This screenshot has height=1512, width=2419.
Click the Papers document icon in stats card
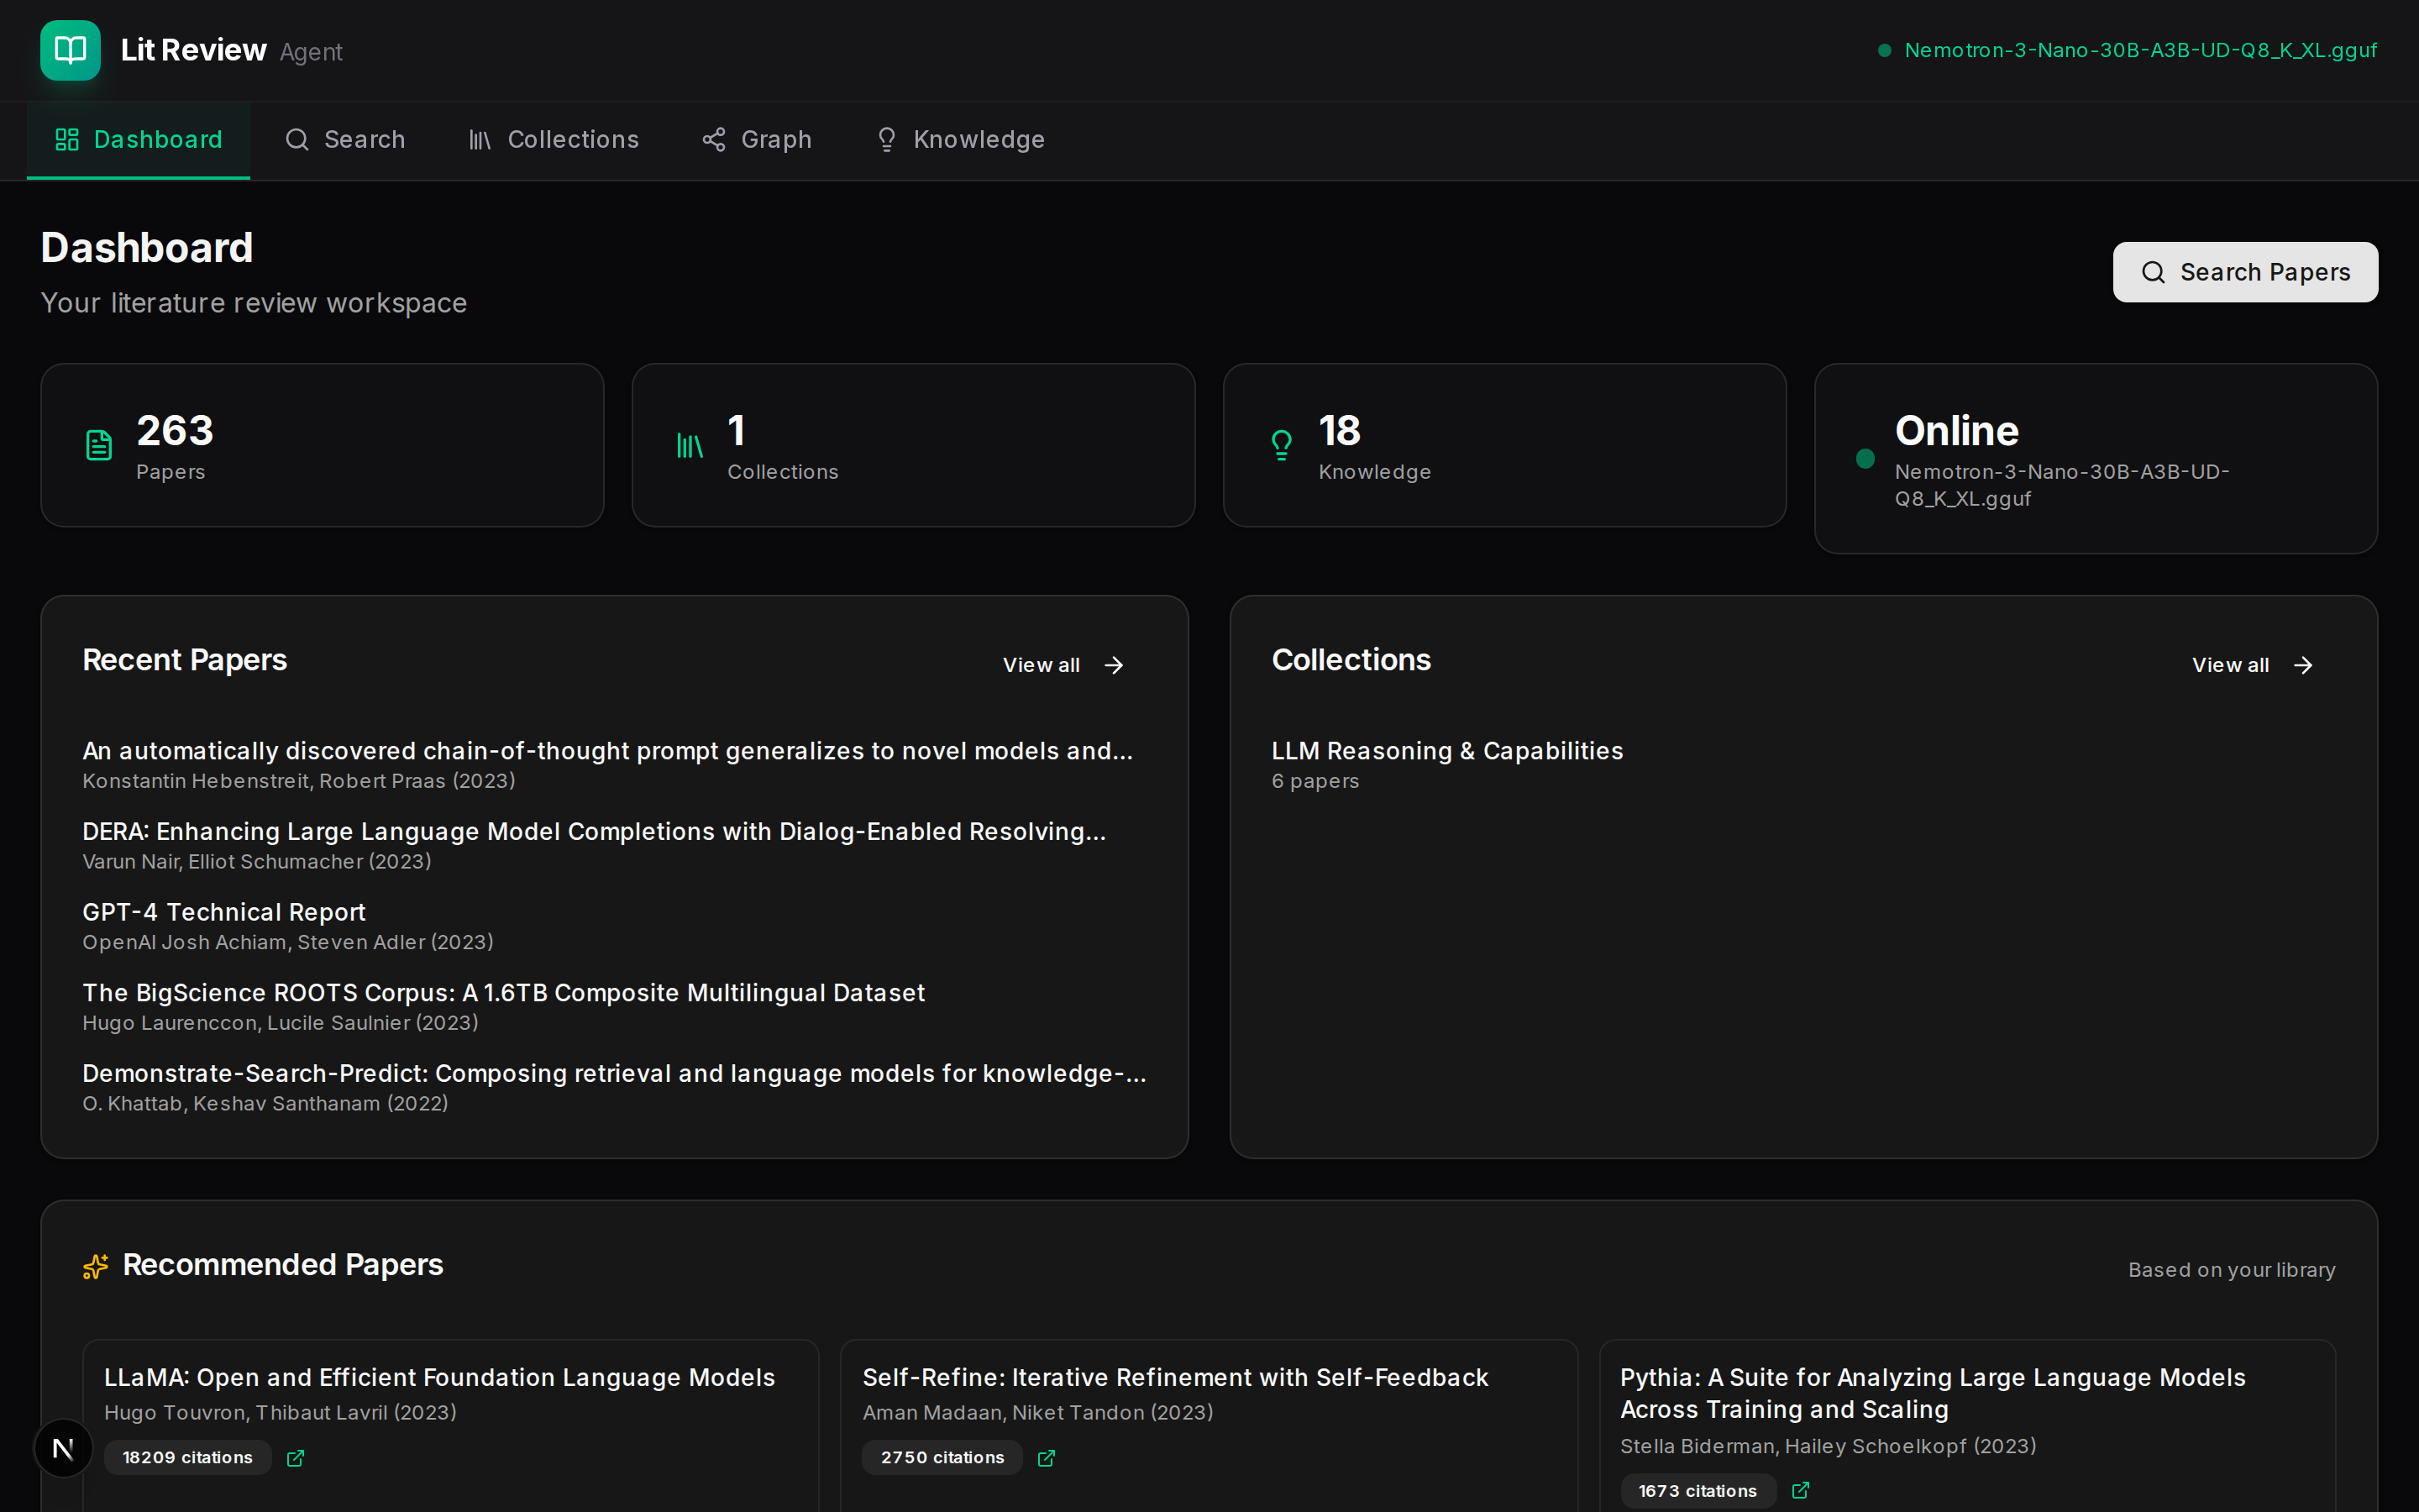tap(99, 445)
